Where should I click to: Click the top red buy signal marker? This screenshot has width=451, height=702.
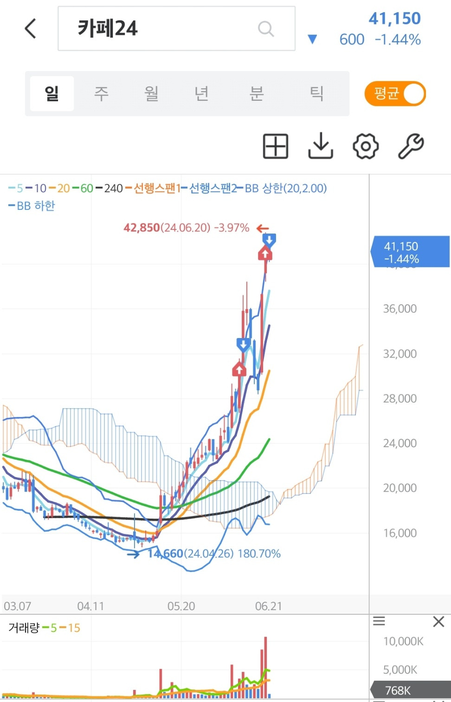pyautogui.click(x=265, y=253)
